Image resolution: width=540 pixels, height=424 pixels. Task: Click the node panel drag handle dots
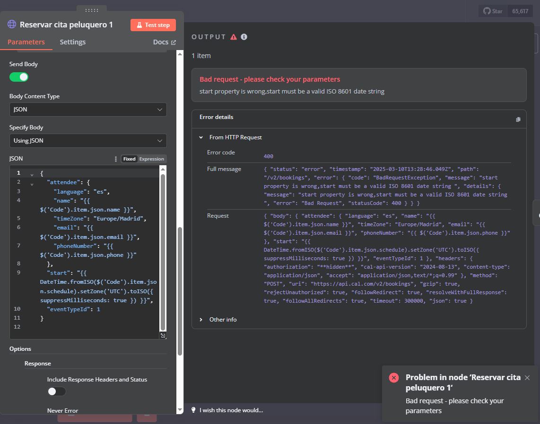92,10
